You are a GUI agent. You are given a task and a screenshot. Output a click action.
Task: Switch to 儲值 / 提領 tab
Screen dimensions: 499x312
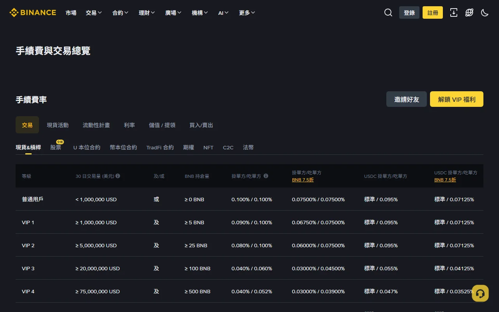[162, 125]
